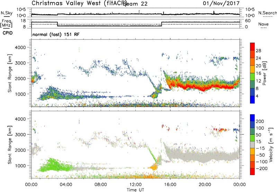Click the '18' tick on the frequency axis
Viewport: 277px width, 192px height.
point(23,21)
